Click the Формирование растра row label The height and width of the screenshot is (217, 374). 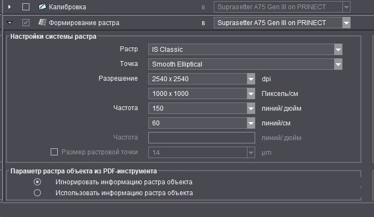(x=84, y=23)
